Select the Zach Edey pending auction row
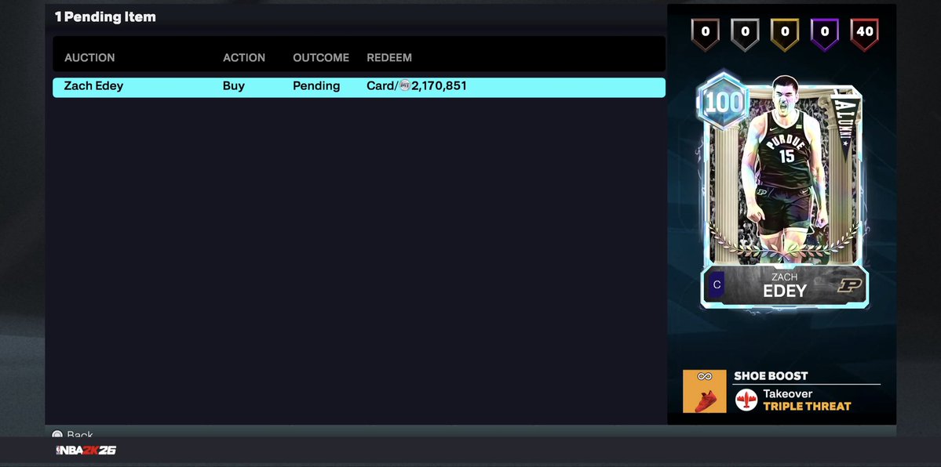Screen dimensions: 941x467 pos(359,87)
